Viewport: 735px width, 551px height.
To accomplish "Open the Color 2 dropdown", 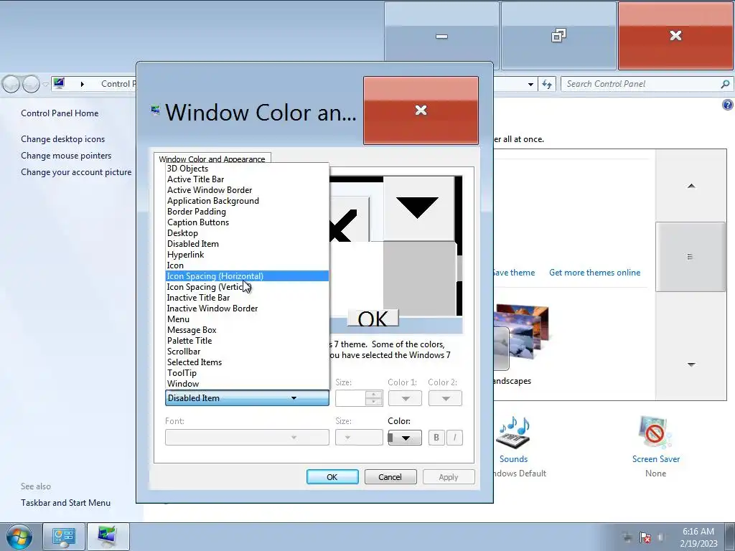I will 445,398.
